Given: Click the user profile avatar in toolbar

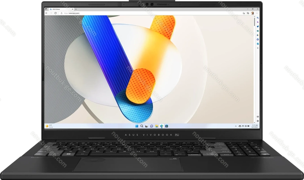Looking at the screenshot, I should point(253,13).
